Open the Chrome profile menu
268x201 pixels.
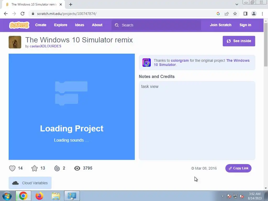pos(254,14)
